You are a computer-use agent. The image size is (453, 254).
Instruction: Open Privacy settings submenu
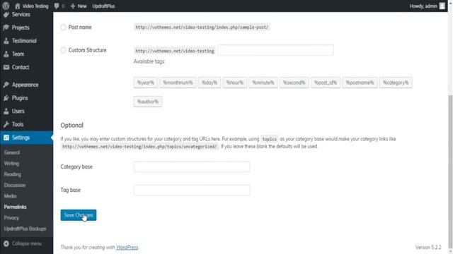[x=11, y=218]
